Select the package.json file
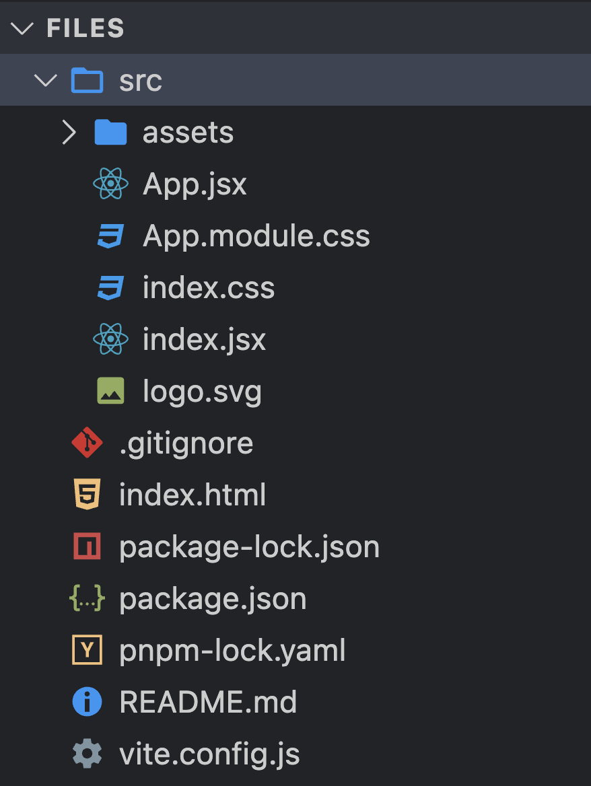 pos(213,598)
